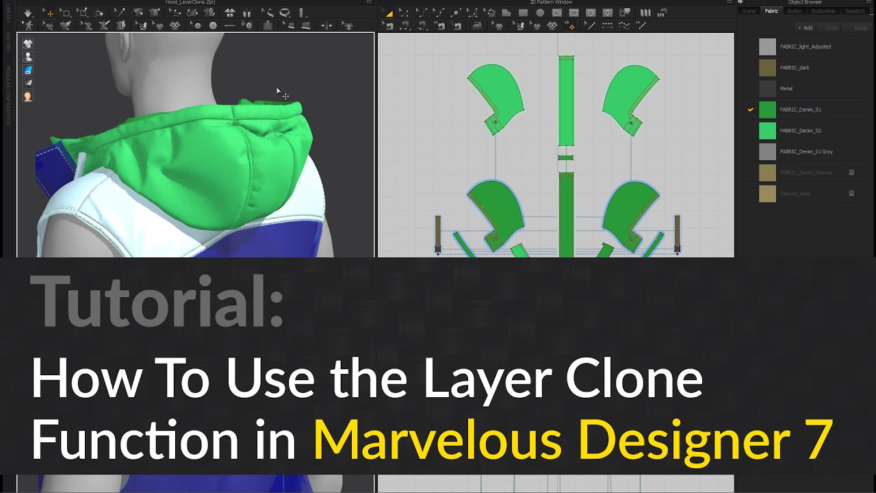Image resolution: width=876 pixels, height=493 pixels.
Task: Select the measuring tape loop icon
Action: pos(285,13)
